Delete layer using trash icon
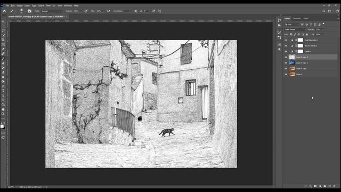Image resolution: width=341 pixels, height=192 pixels. click(x=334, y=186)
